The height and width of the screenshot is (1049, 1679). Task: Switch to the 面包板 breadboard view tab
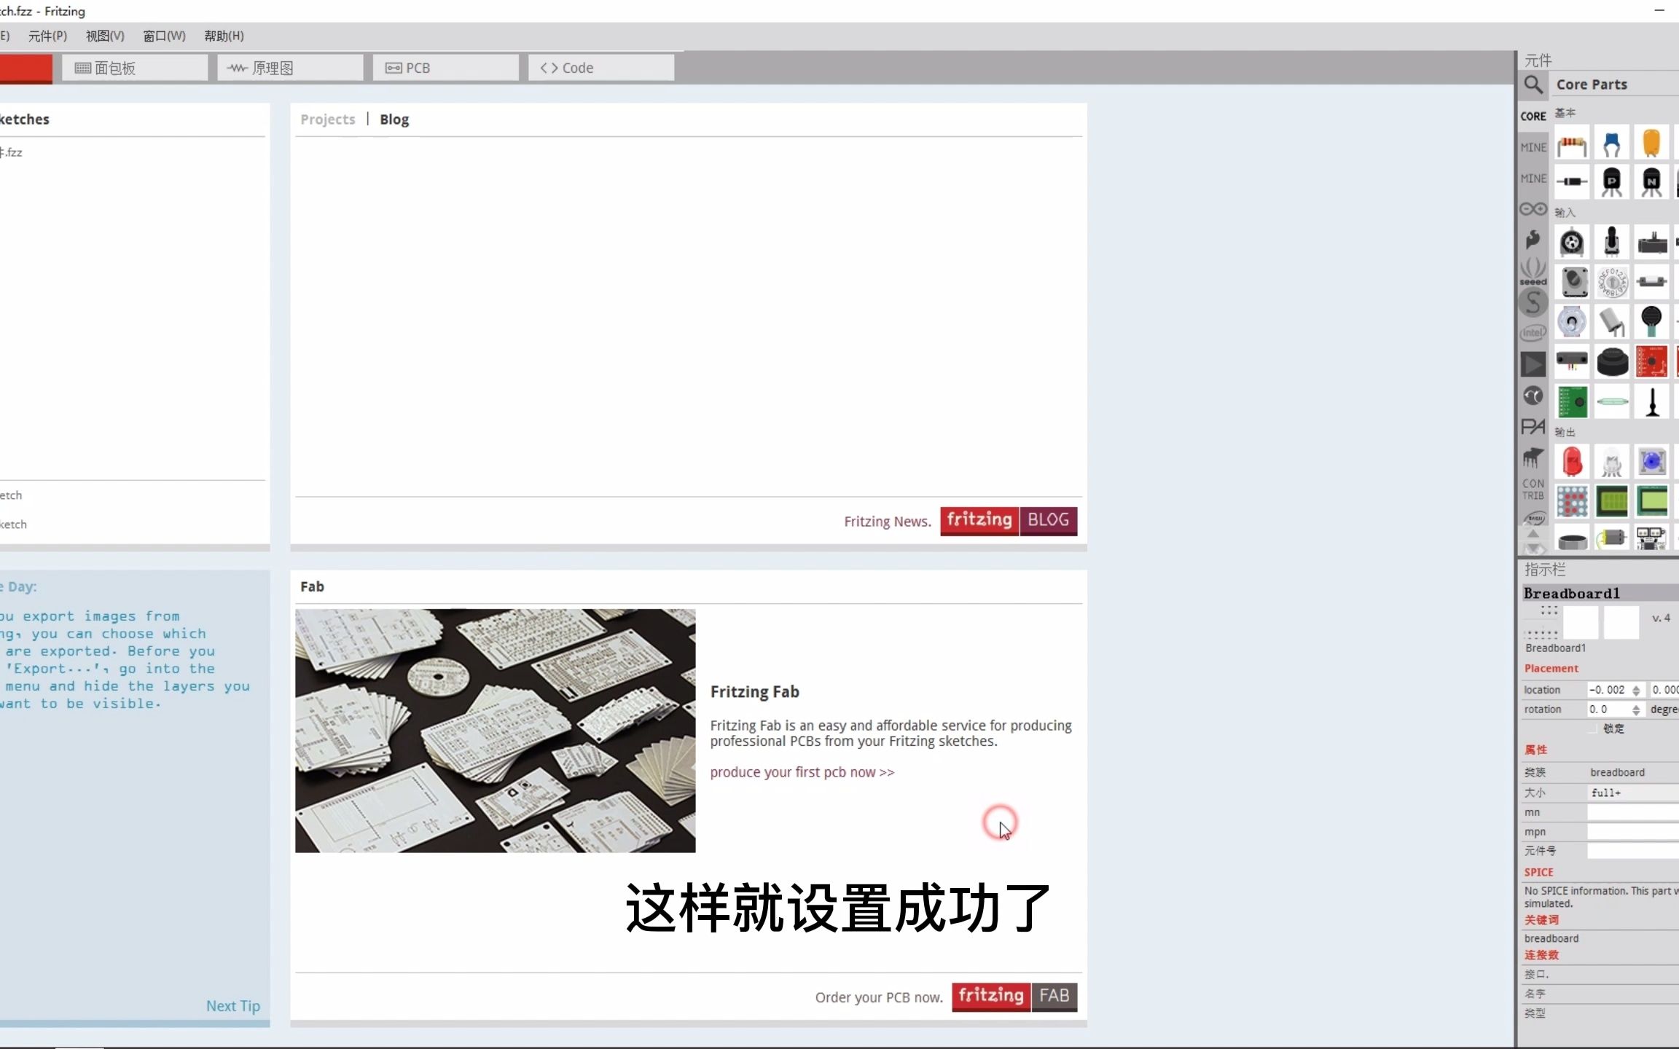point(135,68)
